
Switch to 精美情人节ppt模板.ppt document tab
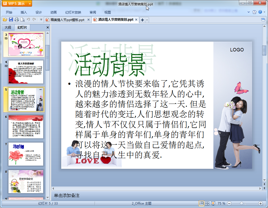[67, 20]
